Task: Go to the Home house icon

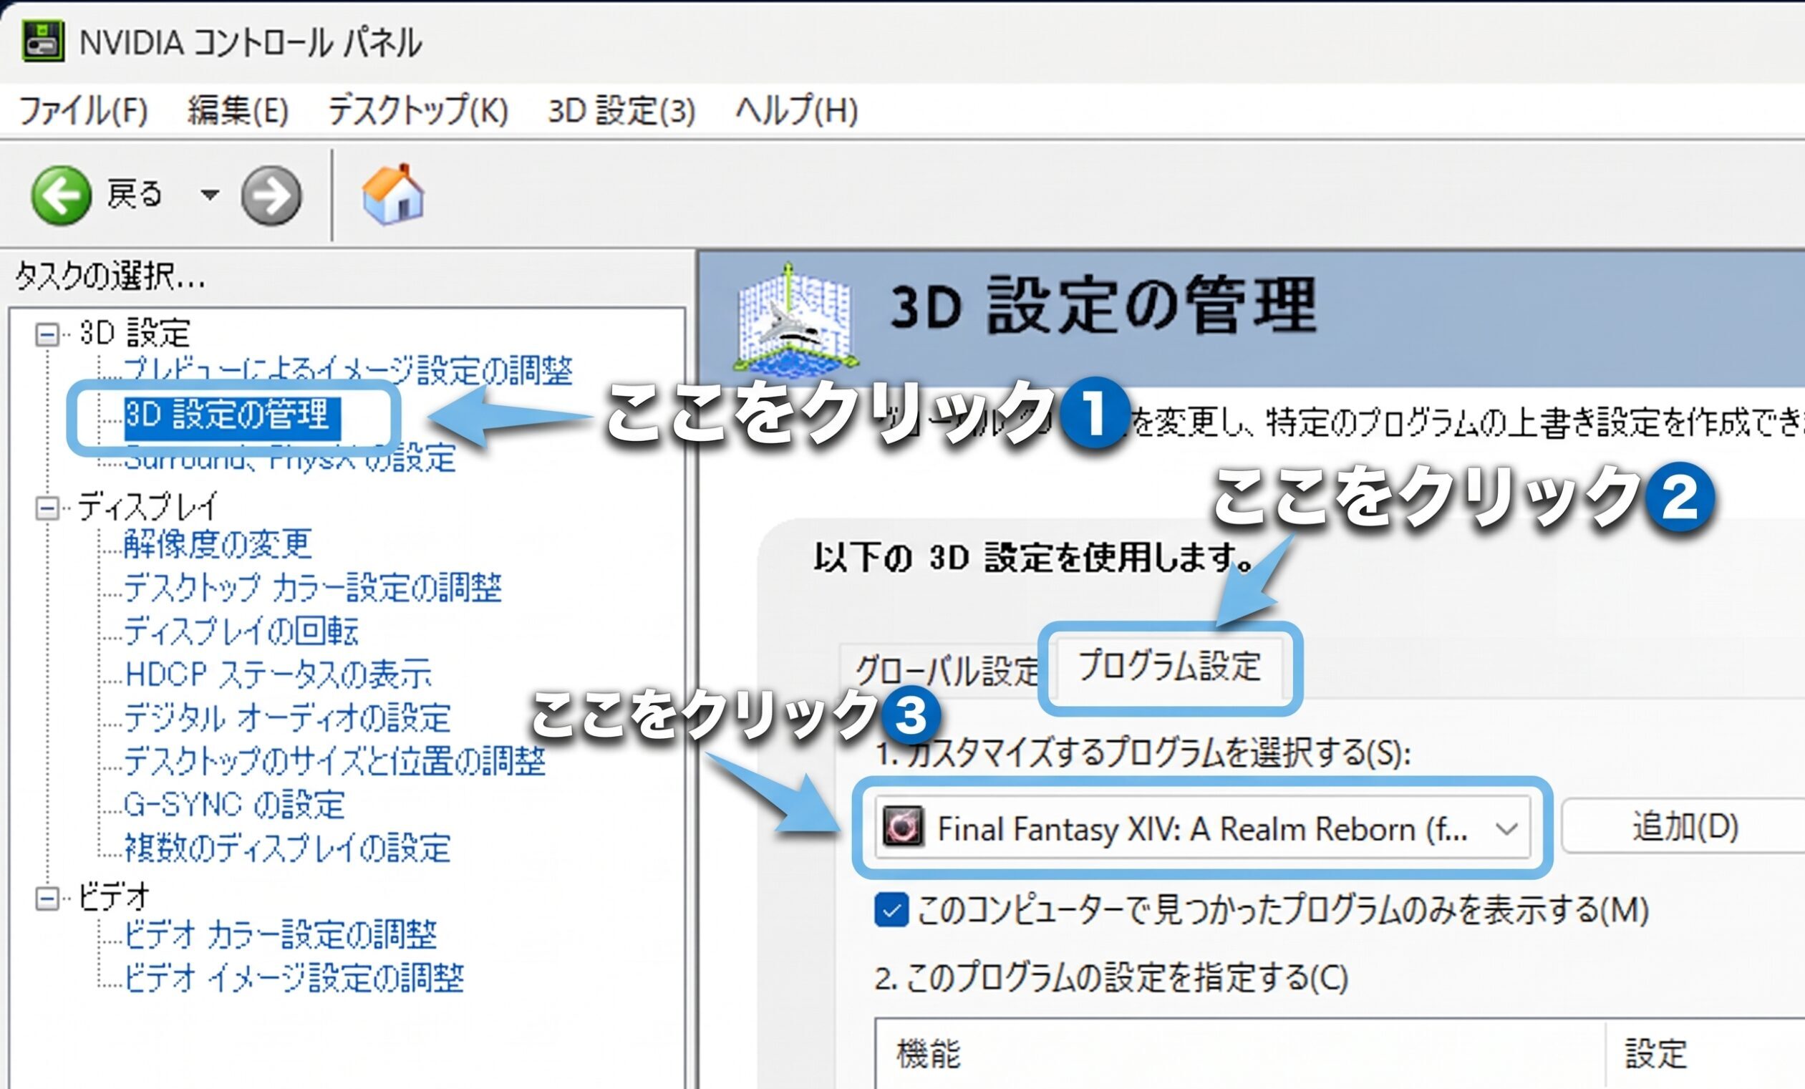Action: (393, 193)
